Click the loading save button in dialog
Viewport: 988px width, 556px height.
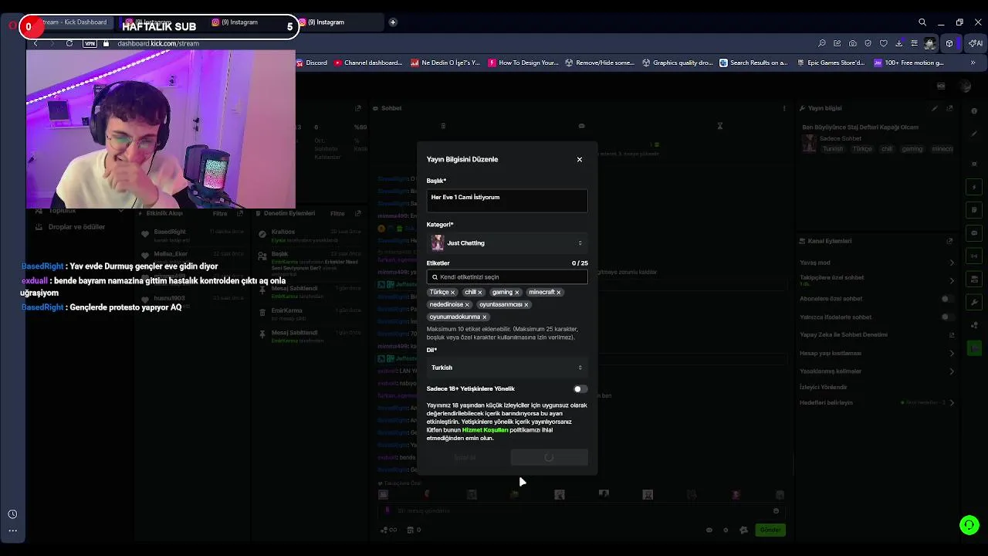coord(549,458)
